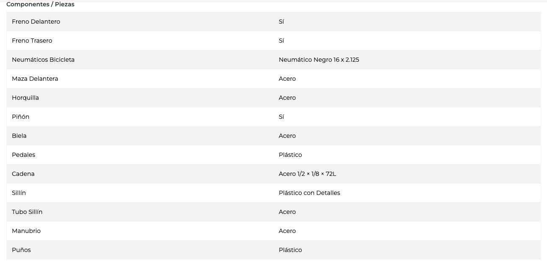Select the Plástico value beside Puños

click(x=290, y=250)
